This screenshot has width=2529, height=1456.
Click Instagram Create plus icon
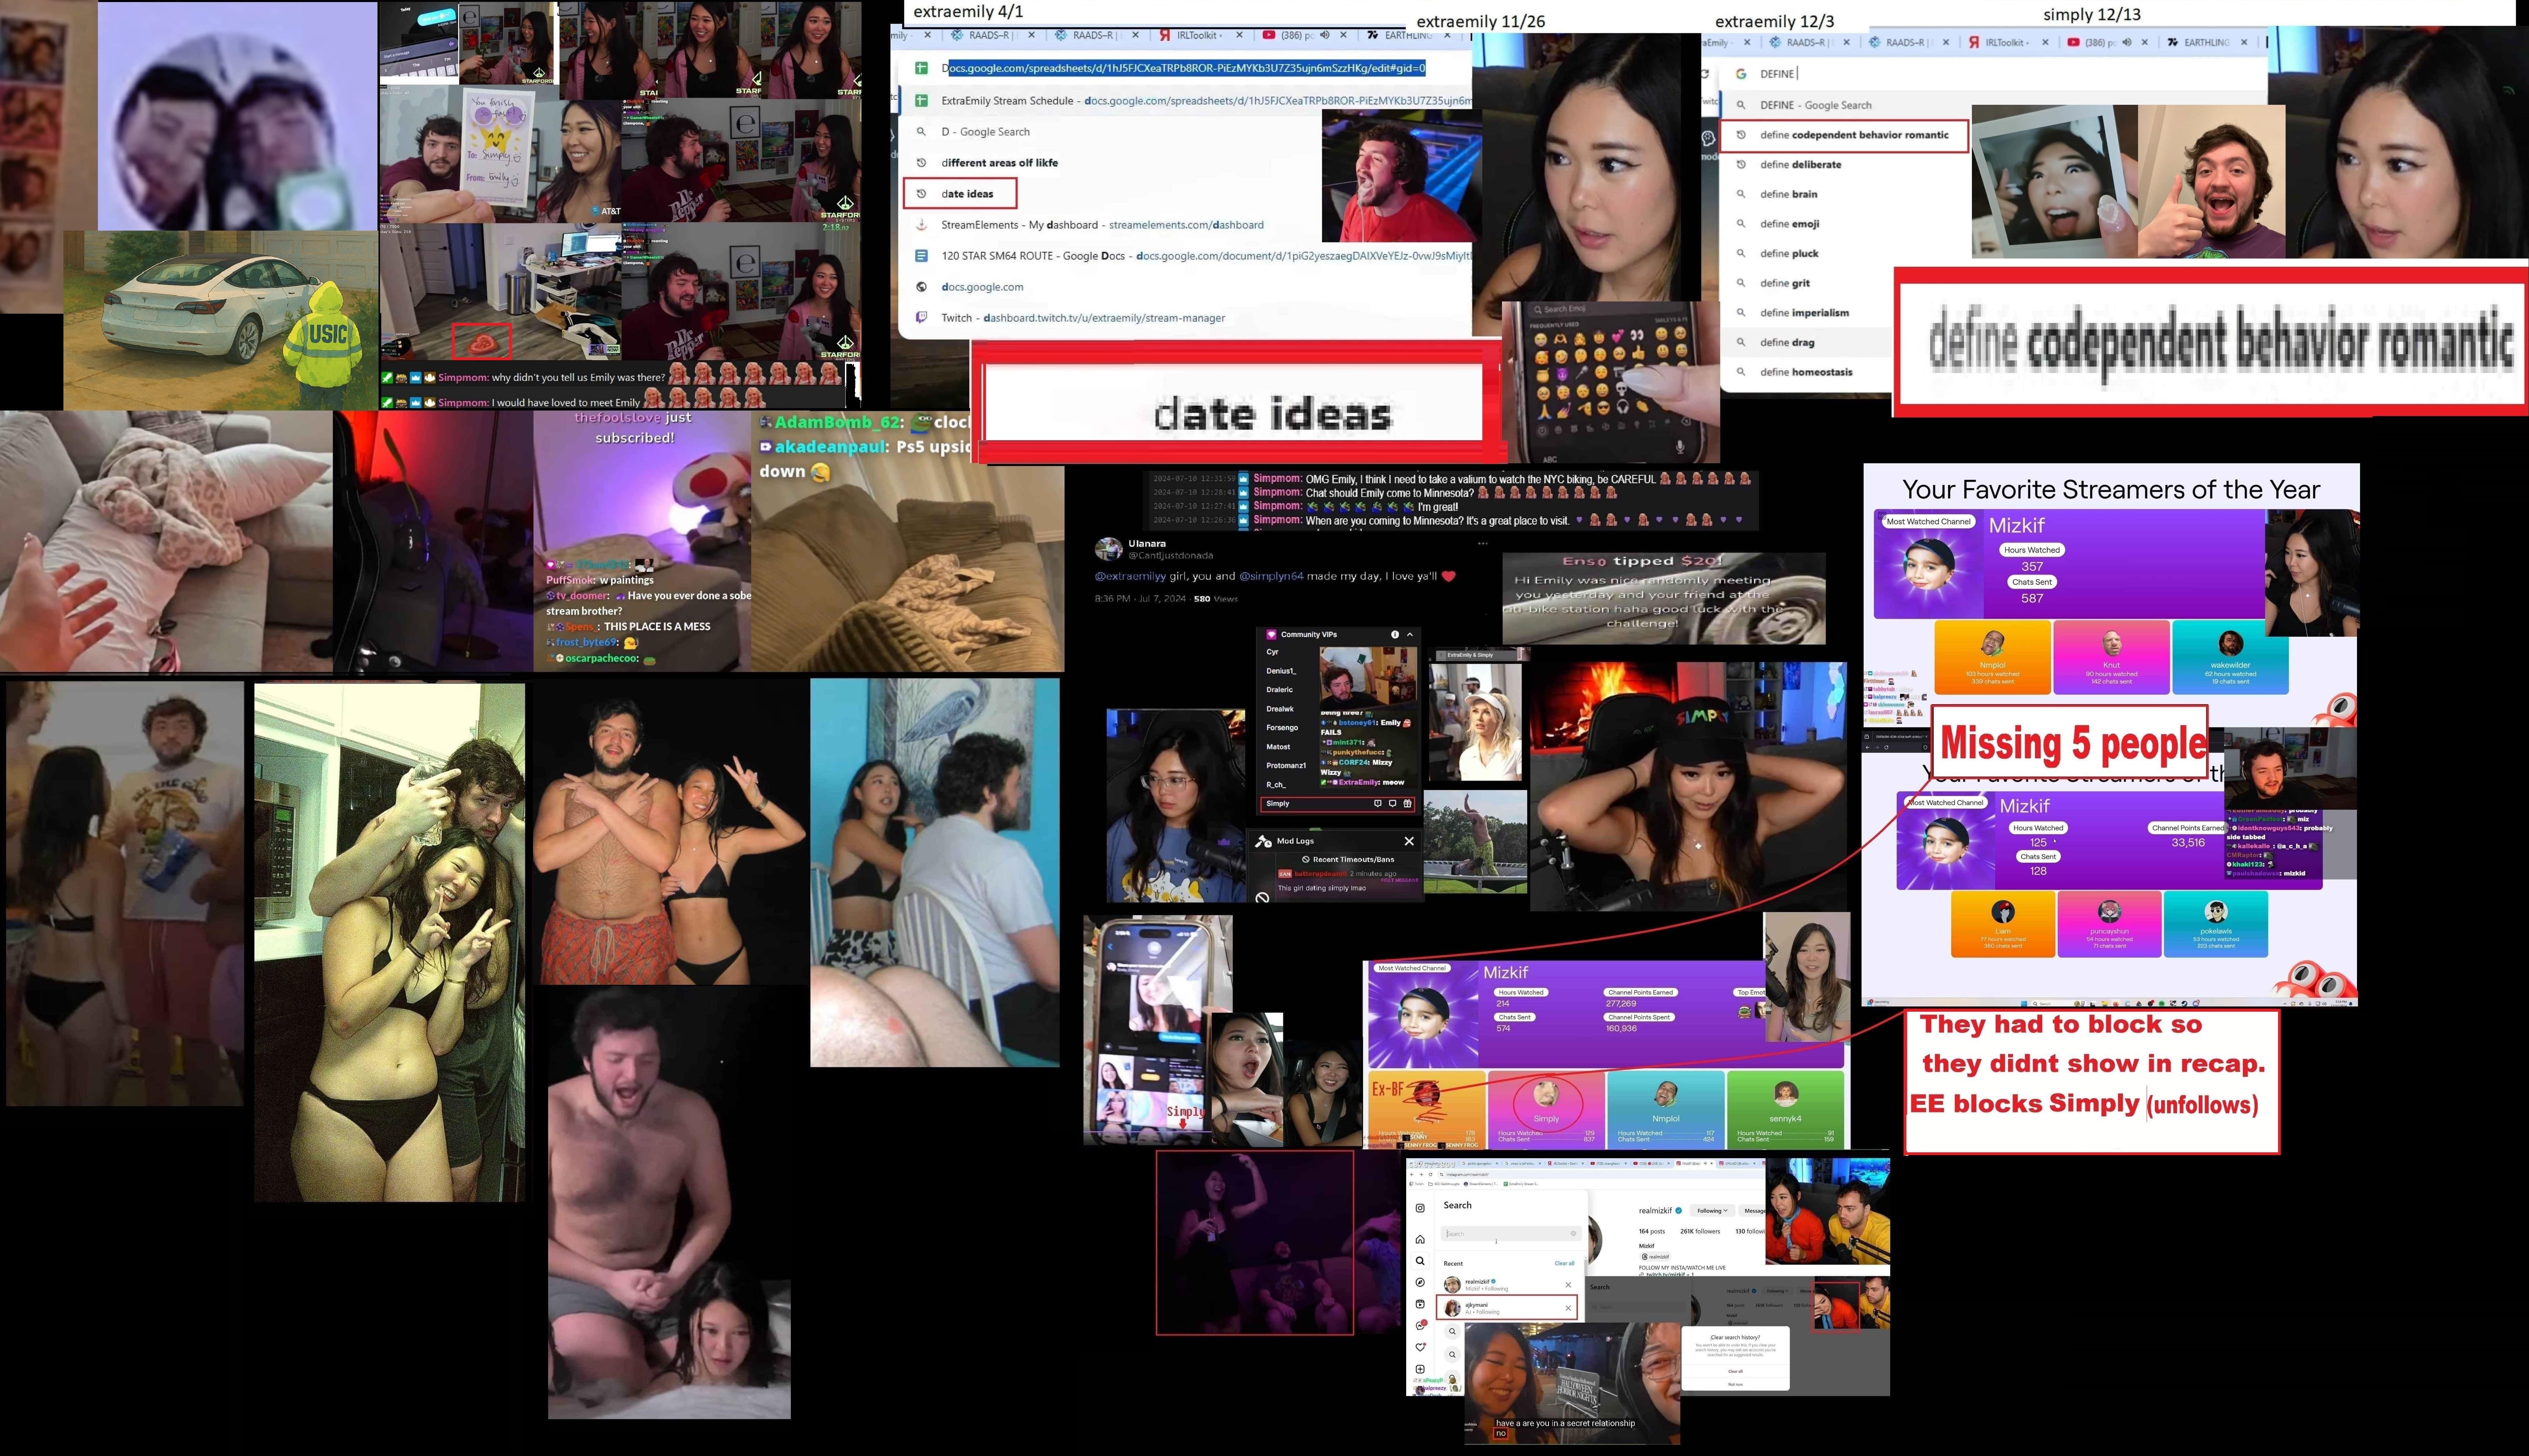point(1420,1369)
